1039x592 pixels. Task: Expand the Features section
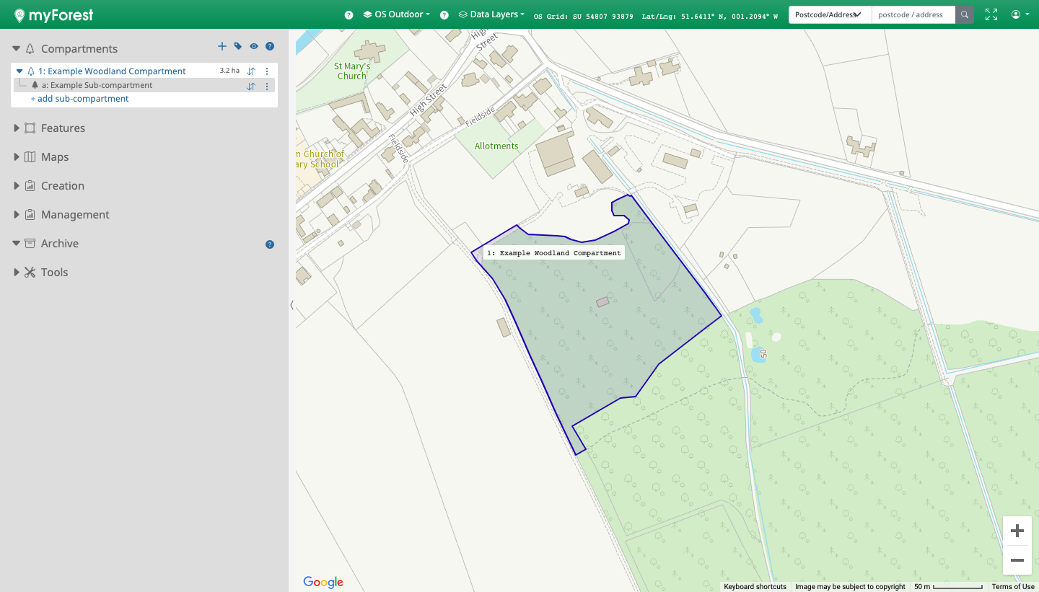(x=63, y=128)
